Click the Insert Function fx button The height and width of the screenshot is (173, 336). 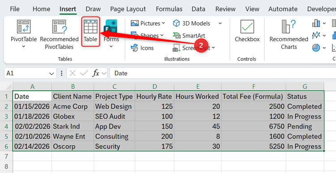pos(95,74)
